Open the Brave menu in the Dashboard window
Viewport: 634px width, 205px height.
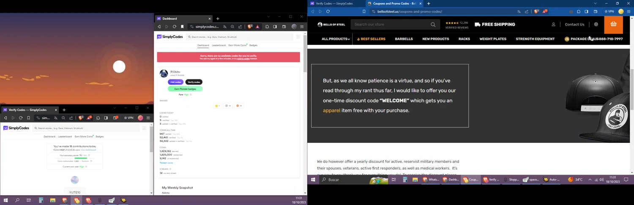(x=302, y=27)
